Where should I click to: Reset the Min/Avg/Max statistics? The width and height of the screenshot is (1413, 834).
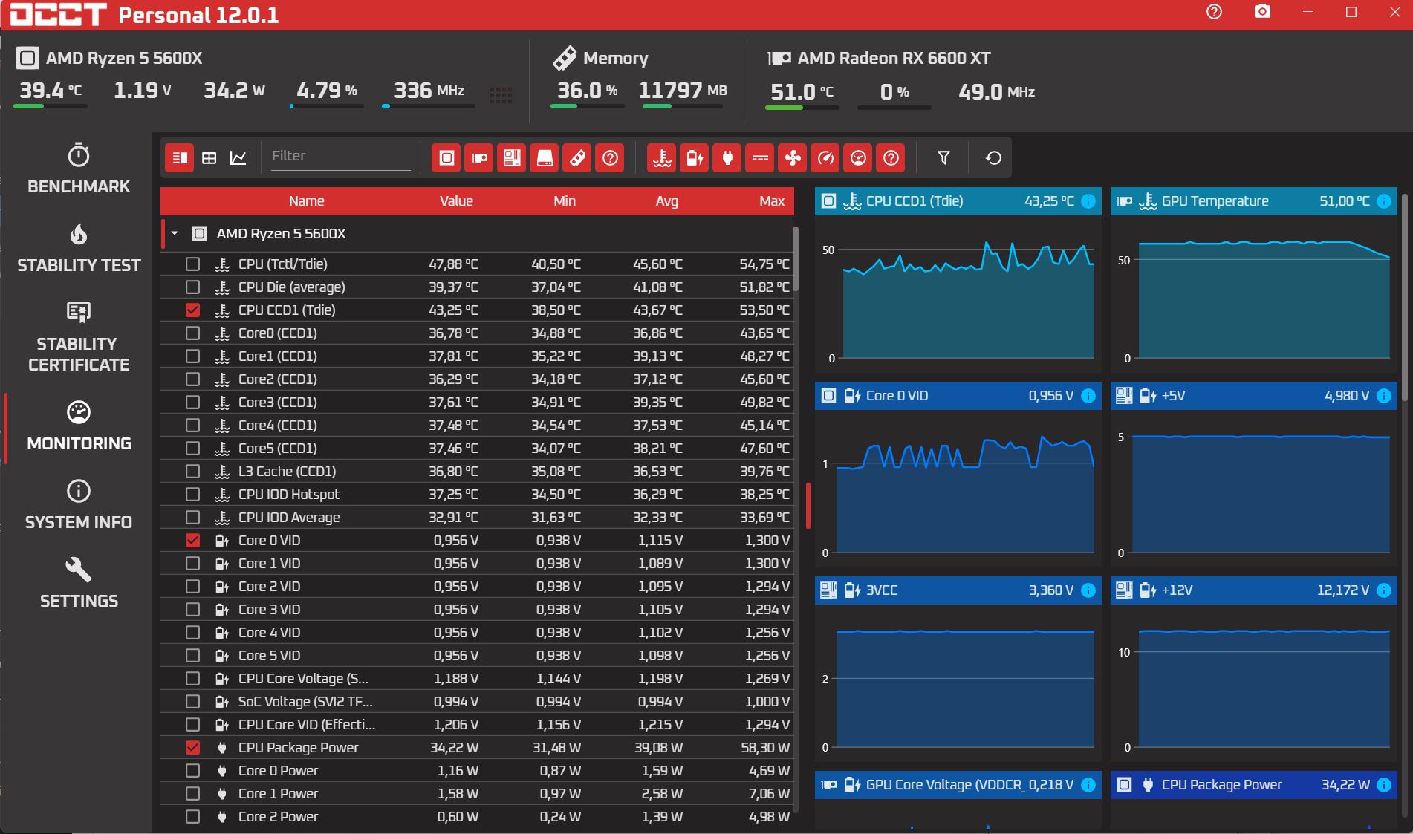(993, 157)
